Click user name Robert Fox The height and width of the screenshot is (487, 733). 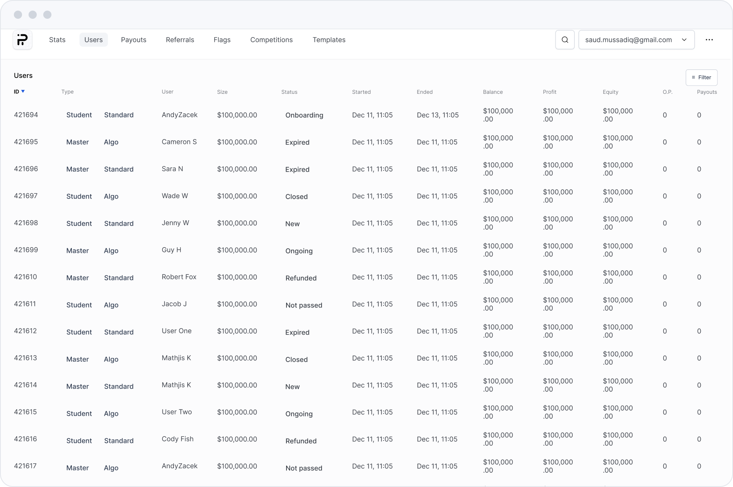[179, 277]
